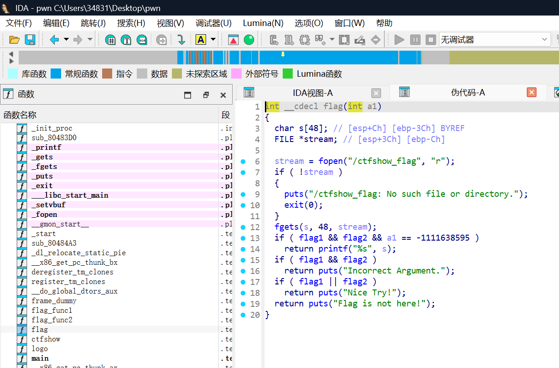Sort by 段 column header
The image size is (559, 368).
(x=226, y=115)
